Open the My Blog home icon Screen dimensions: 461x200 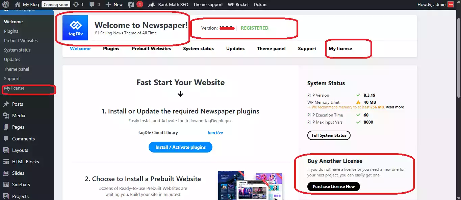[18, 4]
